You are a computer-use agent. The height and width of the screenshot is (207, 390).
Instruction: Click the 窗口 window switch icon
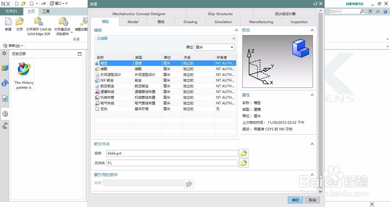pyautogui.click(x=52, y=4)
